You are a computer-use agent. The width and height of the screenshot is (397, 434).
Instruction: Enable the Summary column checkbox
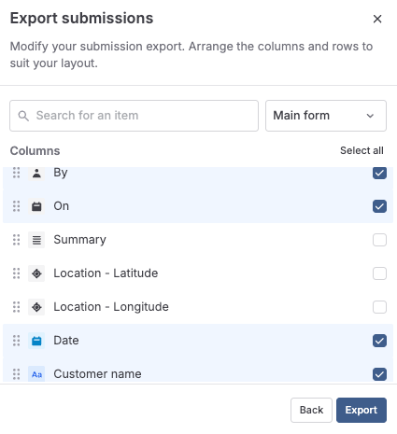point(379,240)
